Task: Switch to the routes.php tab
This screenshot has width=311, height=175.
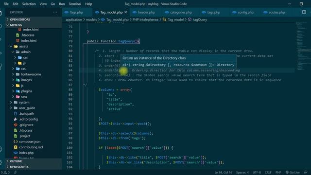Action: click(276, 12)
